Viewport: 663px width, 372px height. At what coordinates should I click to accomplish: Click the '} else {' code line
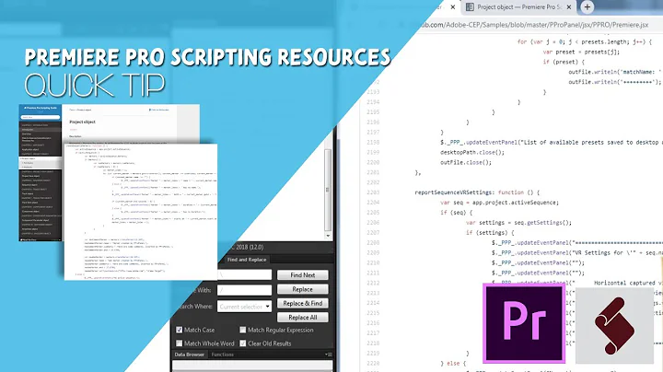[453, 363]
